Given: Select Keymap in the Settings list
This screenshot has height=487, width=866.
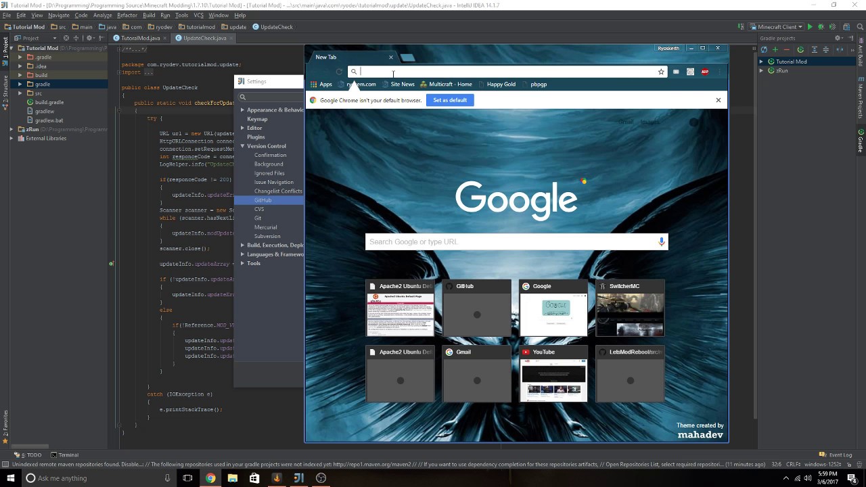Looking at the screenshot, I should (x=257, y=119).
